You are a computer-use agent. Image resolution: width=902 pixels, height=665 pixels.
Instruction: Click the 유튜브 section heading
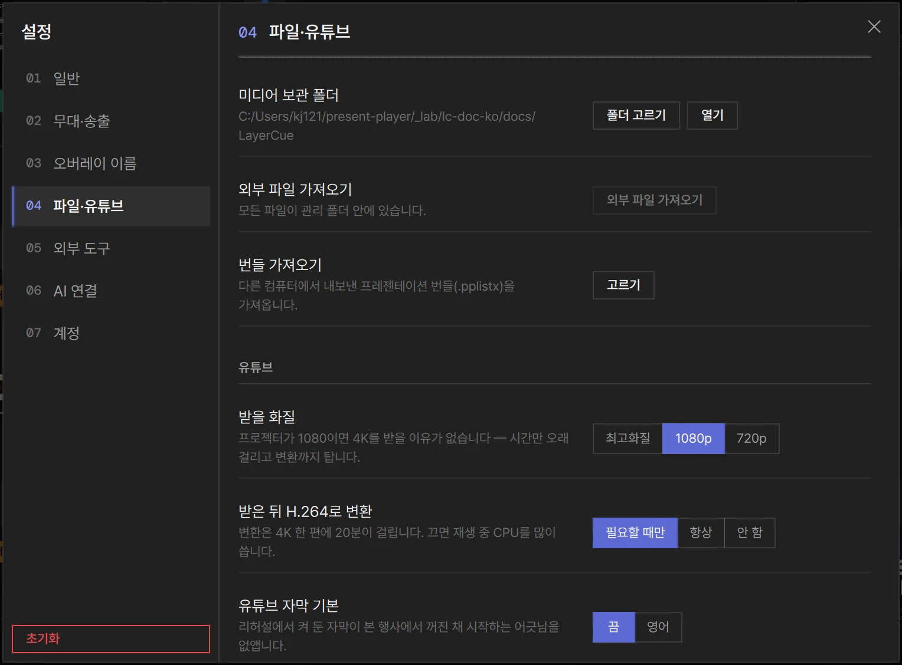tap(256, 367)
